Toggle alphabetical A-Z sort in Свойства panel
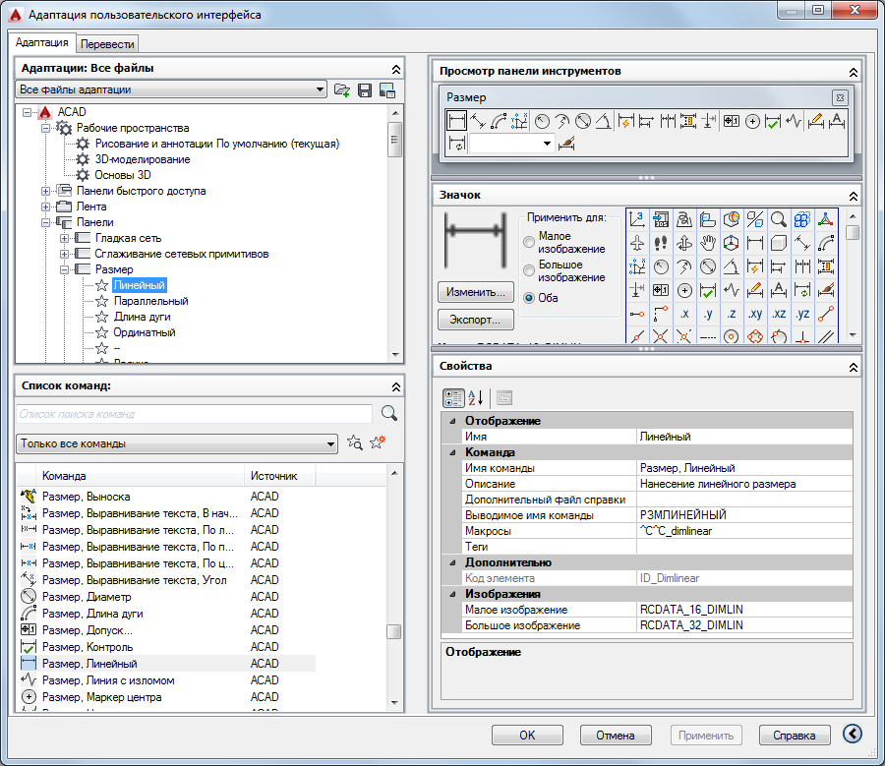 476,398
